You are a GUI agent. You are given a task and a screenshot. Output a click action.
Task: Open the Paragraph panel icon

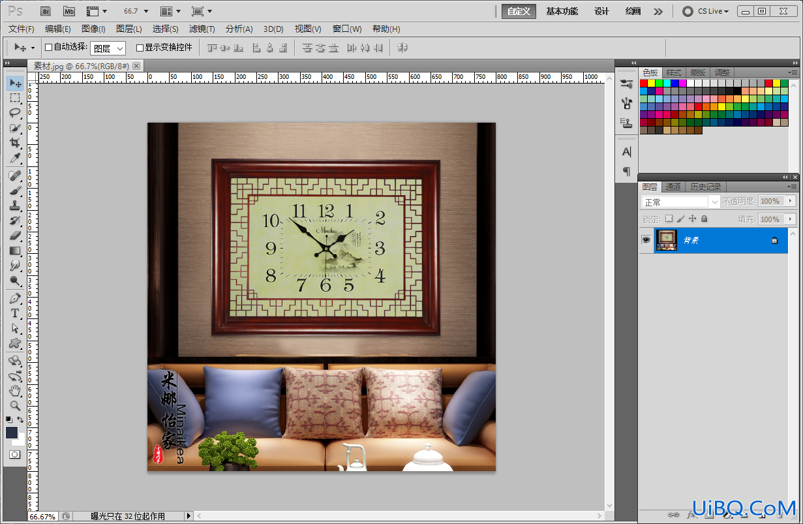(626, 172)
